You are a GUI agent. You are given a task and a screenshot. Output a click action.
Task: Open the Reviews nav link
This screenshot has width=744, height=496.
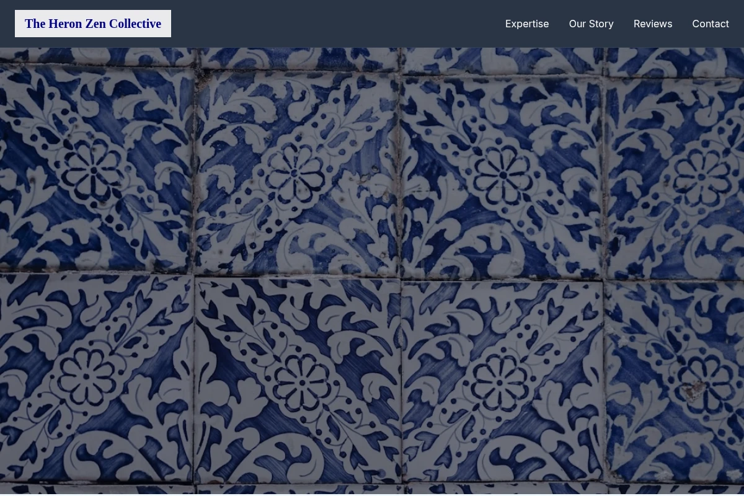click(653, 24)
